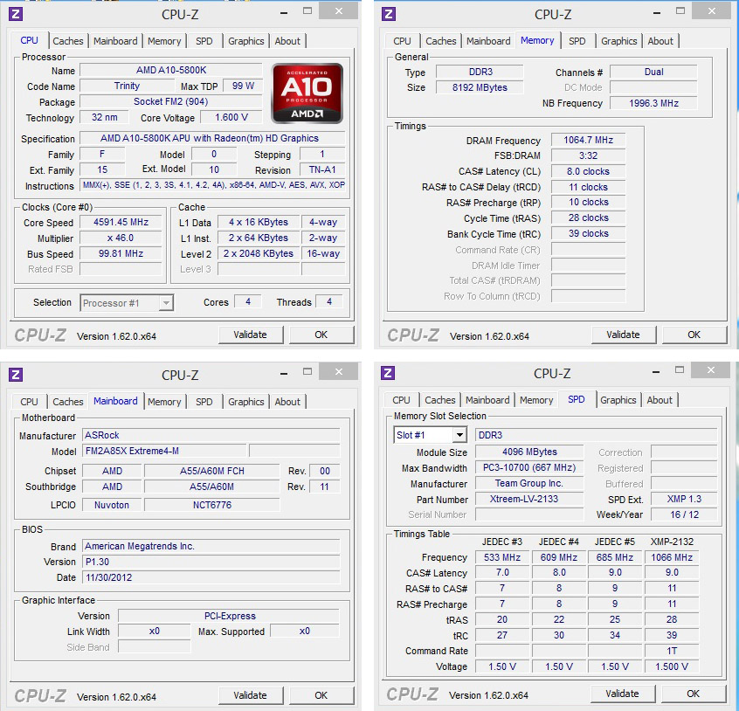Screen dimensions: 739x711
Task: Open the Slot #1 memory slot dropdown
Action: tap(430, 435)
